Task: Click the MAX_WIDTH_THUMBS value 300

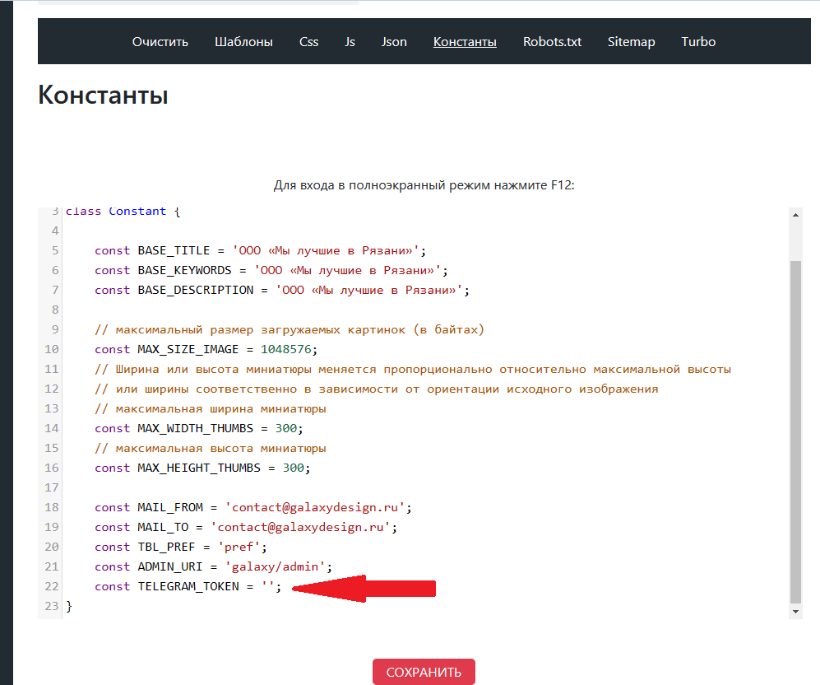Action: click(x=286, y=429)
